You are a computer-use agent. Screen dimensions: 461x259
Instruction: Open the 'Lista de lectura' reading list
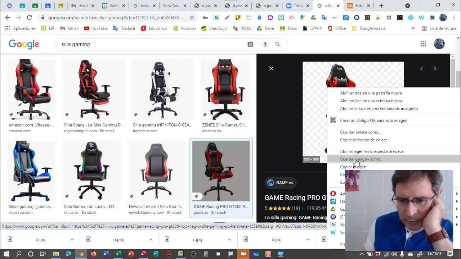(x=439, y=28)
